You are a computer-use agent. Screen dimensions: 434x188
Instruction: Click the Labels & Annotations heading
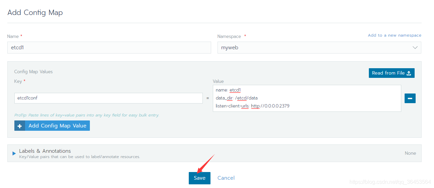point(45,151)
